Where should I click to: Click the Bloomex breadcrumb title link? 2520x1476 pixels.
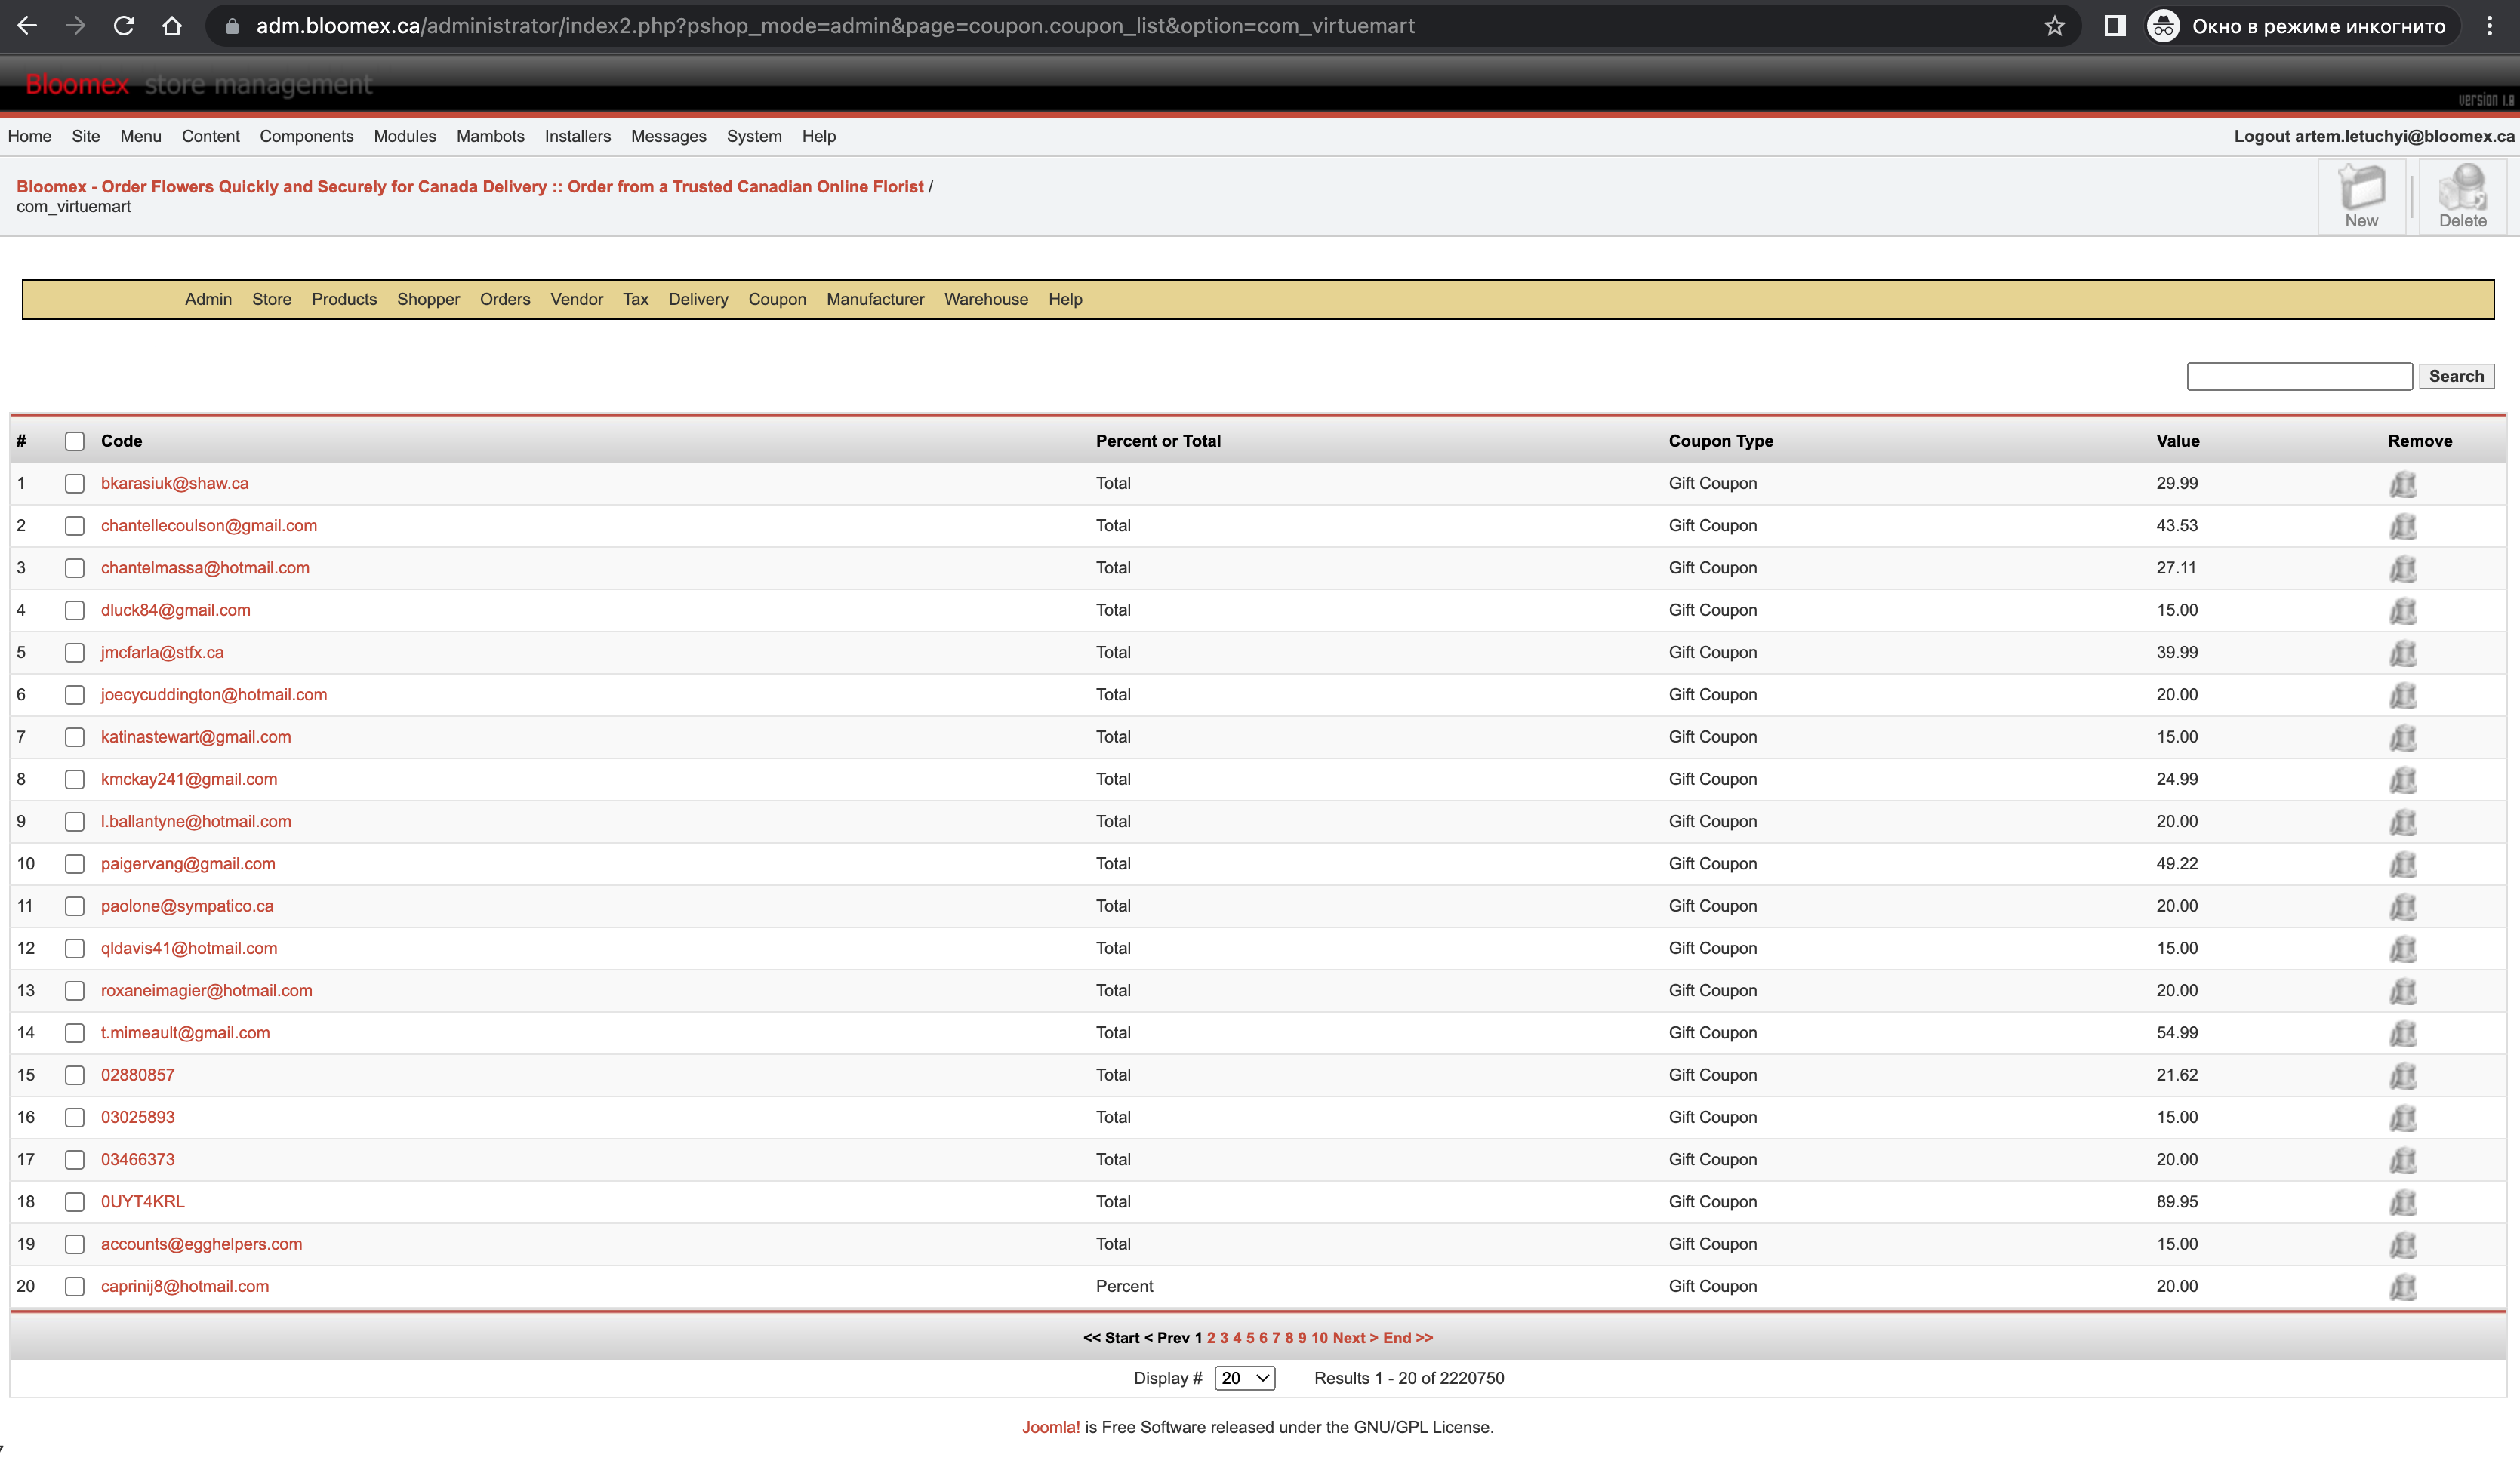pyautogui.click(x=470, y=187)
